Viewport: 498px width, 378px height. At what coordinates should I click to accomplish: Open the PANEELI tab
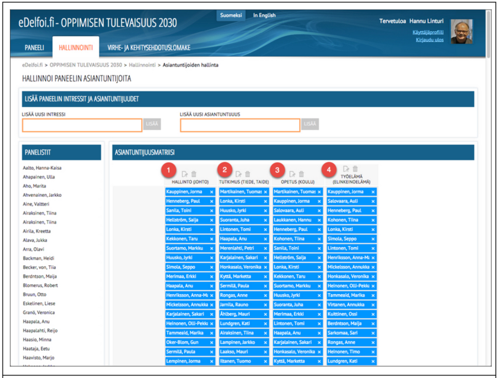point(34,48)
